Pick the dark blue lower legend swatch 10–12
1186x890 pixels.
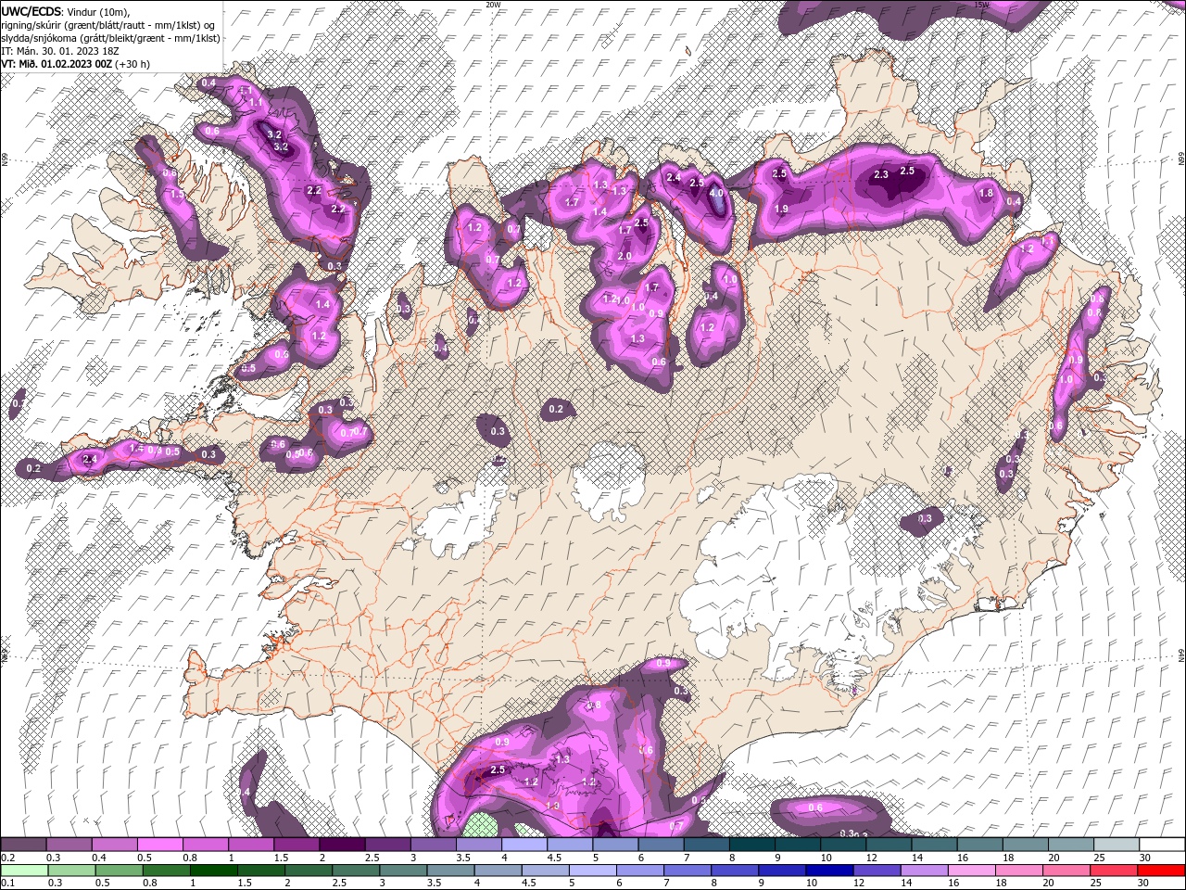pos(830,871)
